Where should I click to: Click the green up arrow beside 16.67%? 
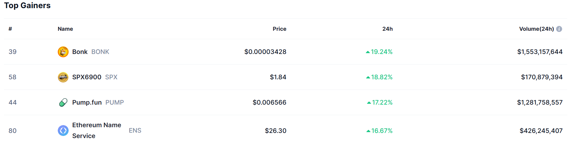coord(368,131)
